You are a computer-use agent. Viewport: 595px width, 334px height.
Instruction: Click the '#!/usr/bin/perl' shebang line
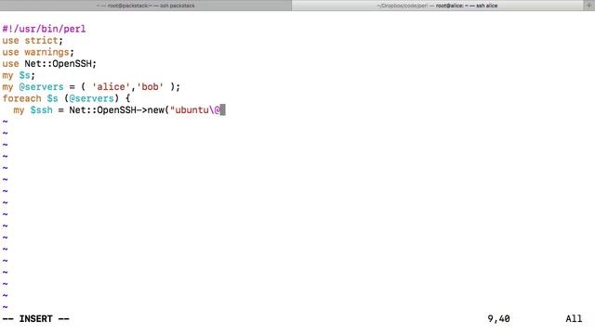pyautogui.click(x=44, y=29)
